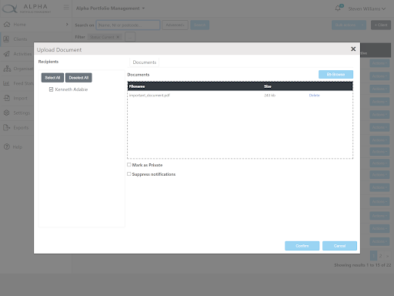394x296 pixels.
Task: Click the Settings gear icon
Action: click(7, 113)
